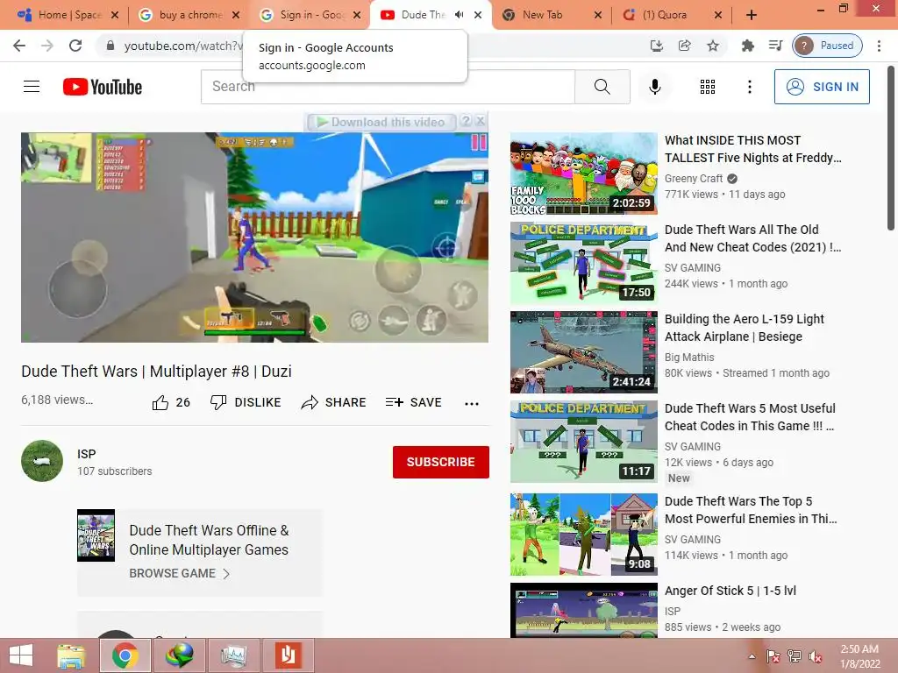Click the video player to pause
The image size is (898, 673).
tap(254, 237)
